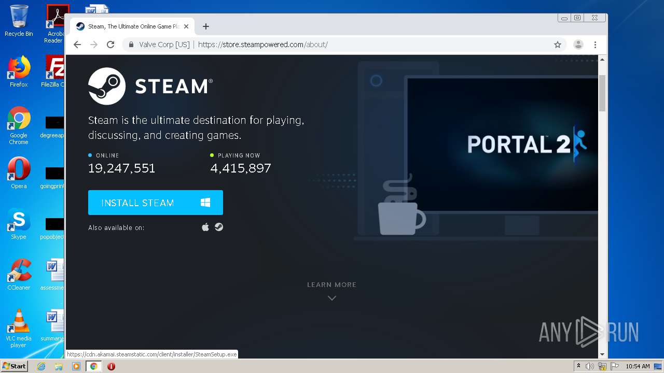
Task: Reload the Steam page
Action: [x=110, y=45]
